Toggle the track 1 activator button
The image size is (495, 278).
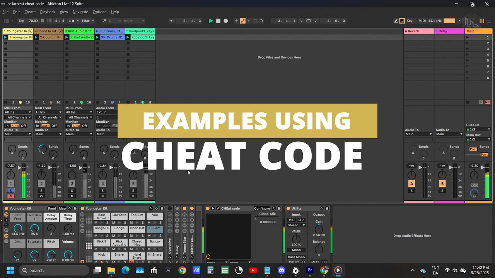click(11, 184)
